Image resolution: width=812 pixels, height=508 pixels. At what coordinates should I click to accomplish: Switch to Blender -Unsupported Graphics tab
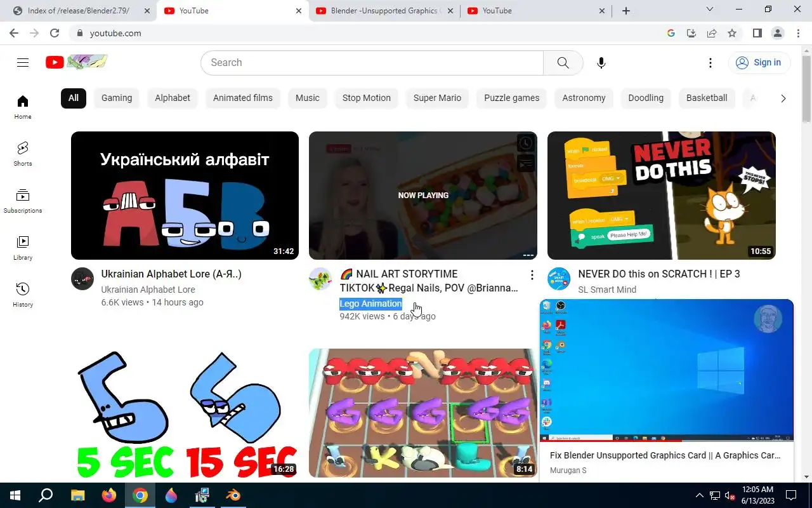coord(384,11)
